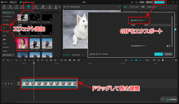179x104 pixels.
Task: Click the plus icon in the timeline toolbar
Action: pos(3,60)
